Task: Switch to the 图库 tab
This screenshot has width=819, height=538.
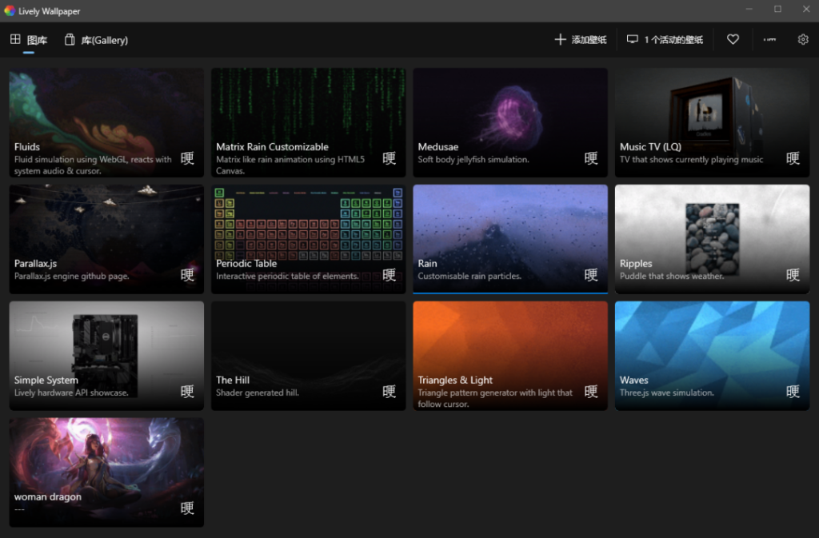Action: pos(29,40)
